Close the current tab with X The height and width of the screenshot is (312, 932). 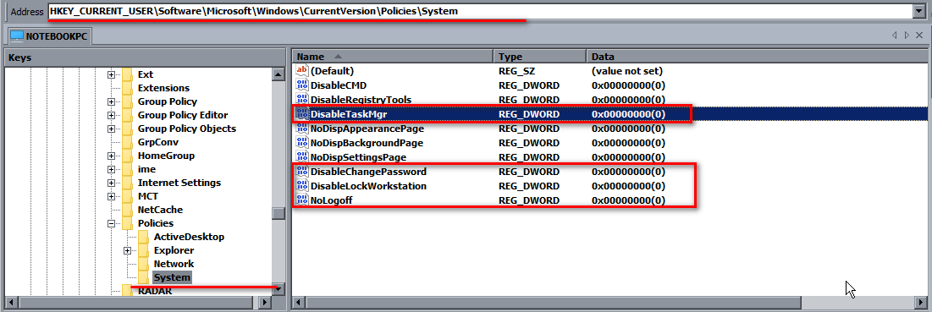[919, 36]
